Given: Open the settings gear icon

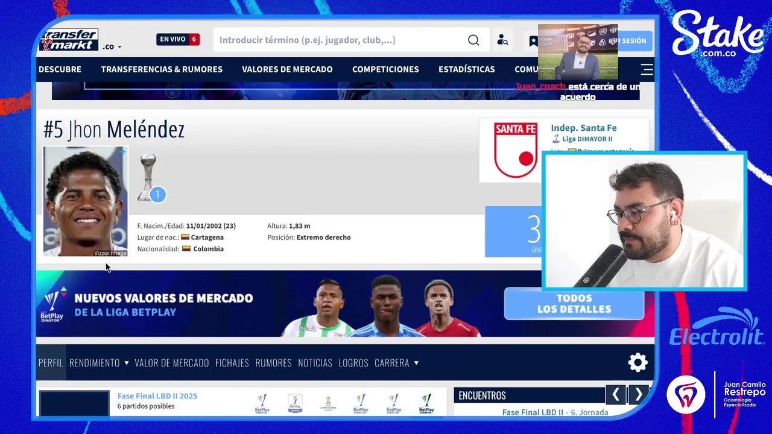Looking at the screenshot, I should tap(638, 362).
